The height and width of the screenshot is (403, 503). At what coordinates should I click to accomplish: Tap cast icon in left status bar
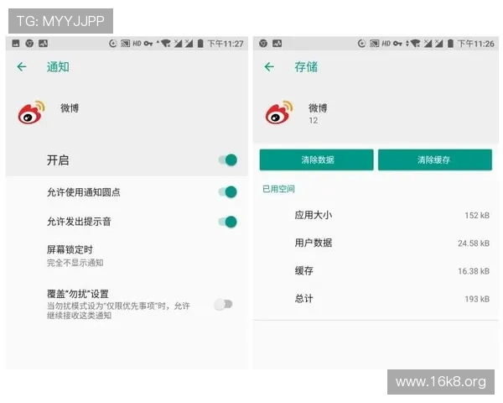coord(125,44)
